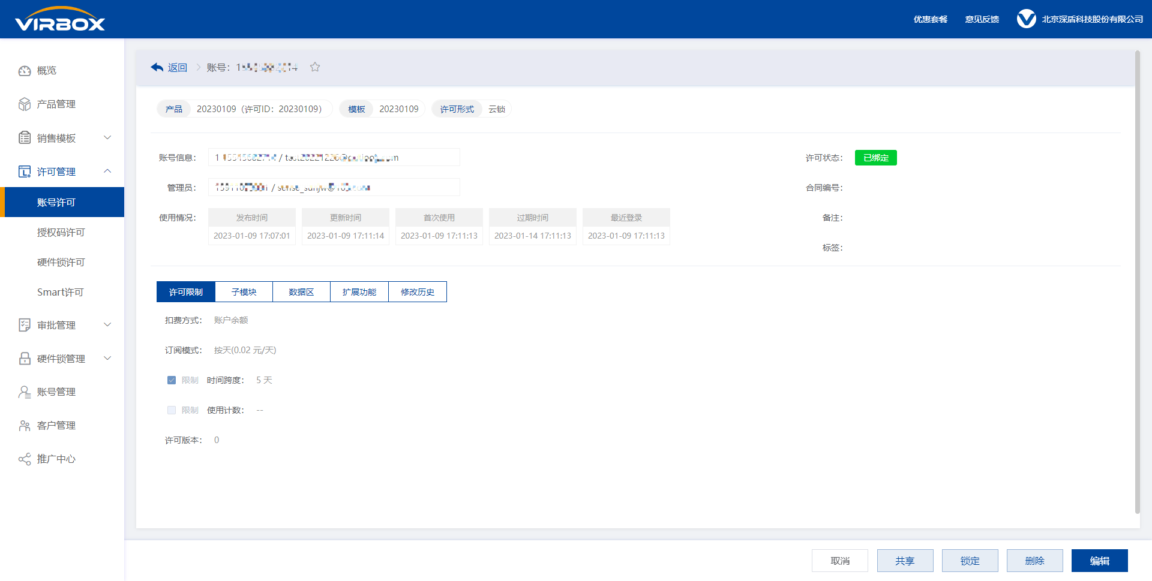
Task: Click the 删除 button
Action: pos(1034,561)
